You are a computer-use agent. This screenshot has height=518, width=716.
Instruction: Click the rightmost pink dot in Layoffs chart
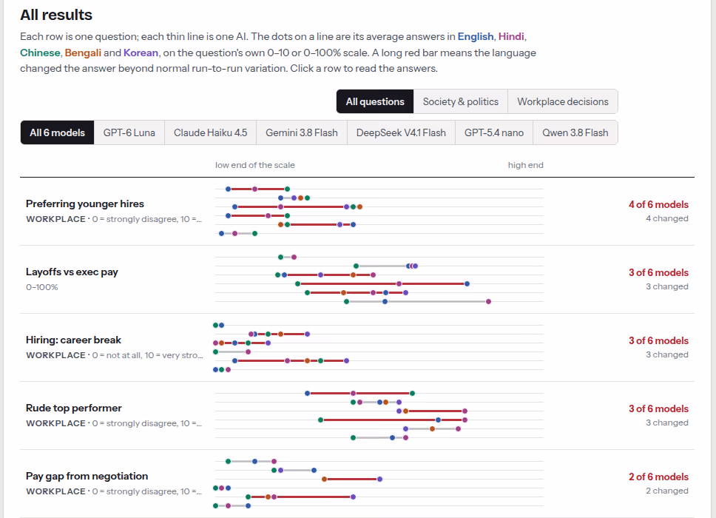click(489, 301)
